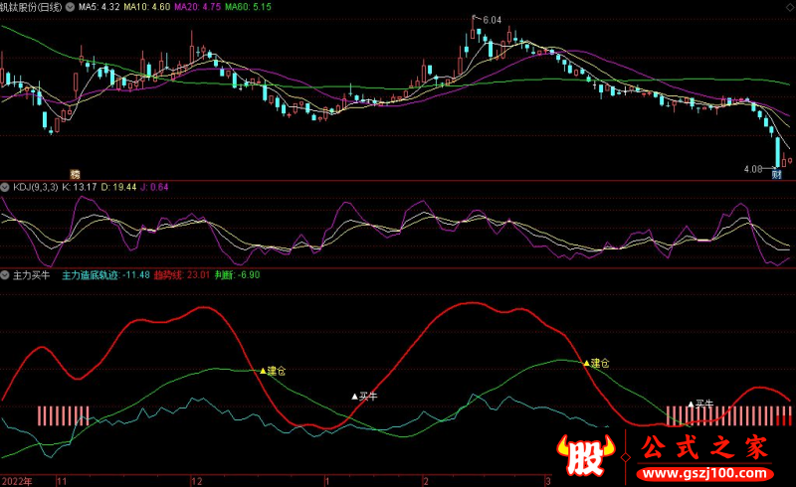
Task: Click the MA60: 5.15 label
Action: (248, 7)
